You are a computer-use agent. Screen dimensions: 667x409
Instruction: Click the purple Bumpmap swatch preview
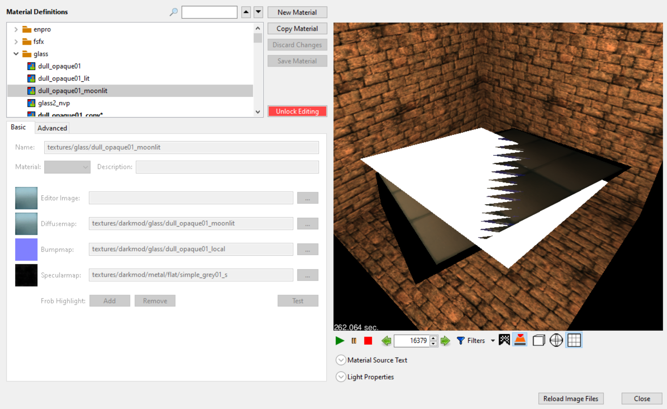pyautogui.click(x=26, y=249)
